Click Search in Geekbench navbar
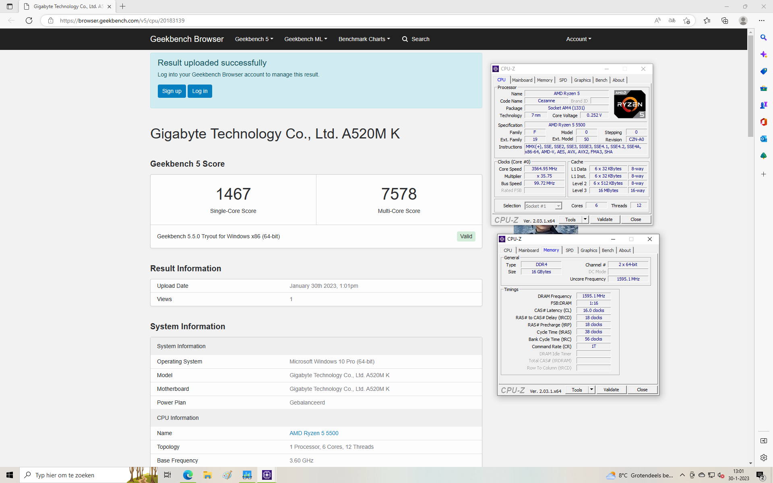 416,39
